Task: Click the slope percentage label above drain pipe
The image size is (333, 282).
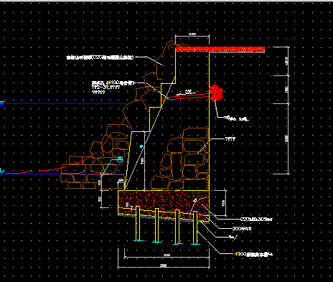Action: point(189,91)
